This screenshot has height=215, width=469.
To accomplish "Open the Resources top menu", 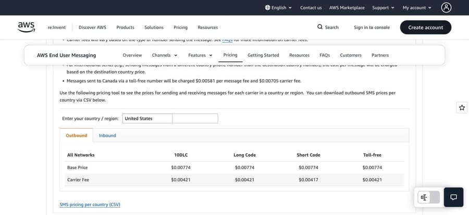I will click(x=208, y=28).
